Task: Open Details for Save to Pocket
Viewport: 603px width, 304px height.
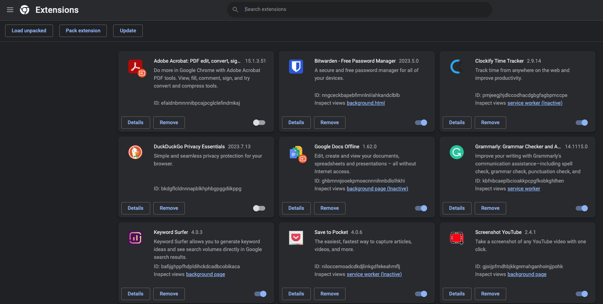Action: coord(296,294)
